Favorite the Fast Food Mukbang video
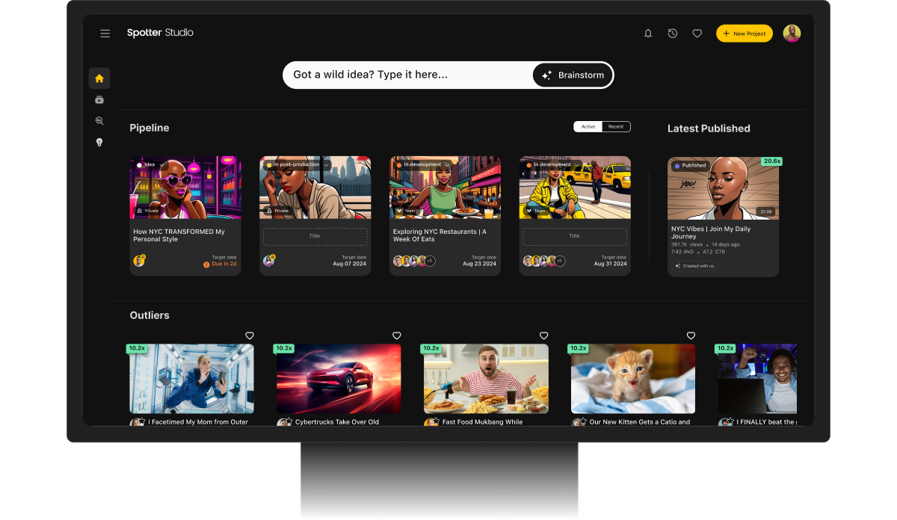The width and height of the screenshot is (897, 520). point(543,335)
